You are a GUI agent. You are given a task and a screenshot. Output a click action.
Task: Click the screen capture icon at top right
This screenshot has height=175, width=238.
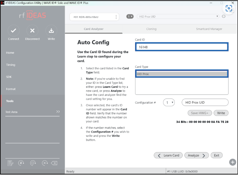click(x=229, y=8)
